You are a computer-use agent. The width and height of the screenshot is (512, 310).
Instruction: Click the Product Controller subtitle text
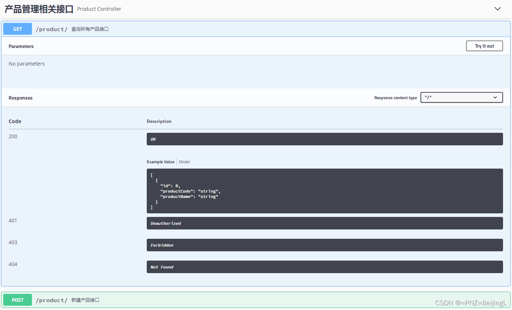click(x=99, y=9)
